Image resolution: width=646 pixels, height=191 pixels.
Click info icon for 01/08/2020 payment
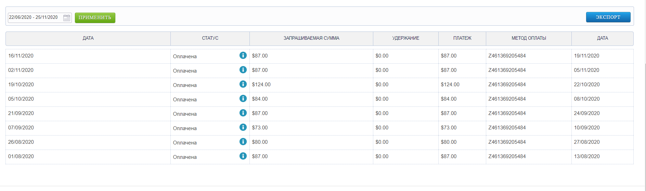coord(243,156)
